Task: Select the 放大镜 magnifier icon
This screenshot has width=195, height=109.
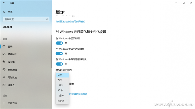Action: [x=4, y=62]
